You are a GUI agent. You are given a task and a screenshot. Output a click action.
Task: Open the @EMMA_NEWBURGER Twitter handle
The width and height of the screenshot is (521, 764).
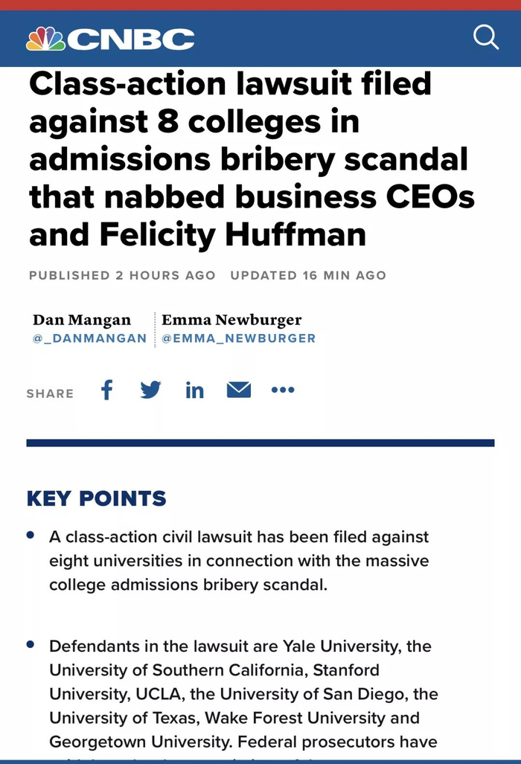238,338
